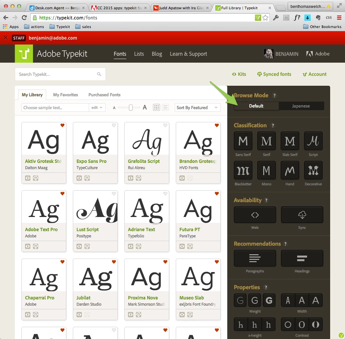Screen dimensions: 345x339
Task: Bookmark page with the star icon
Action: click(x=266, y=17)
